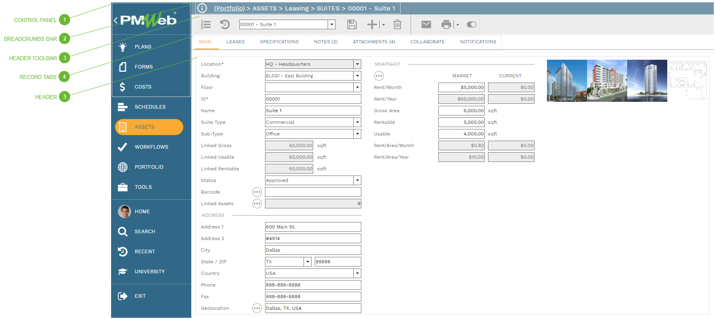
Task: Click the Address 1 input field
Action: point(313,227)
